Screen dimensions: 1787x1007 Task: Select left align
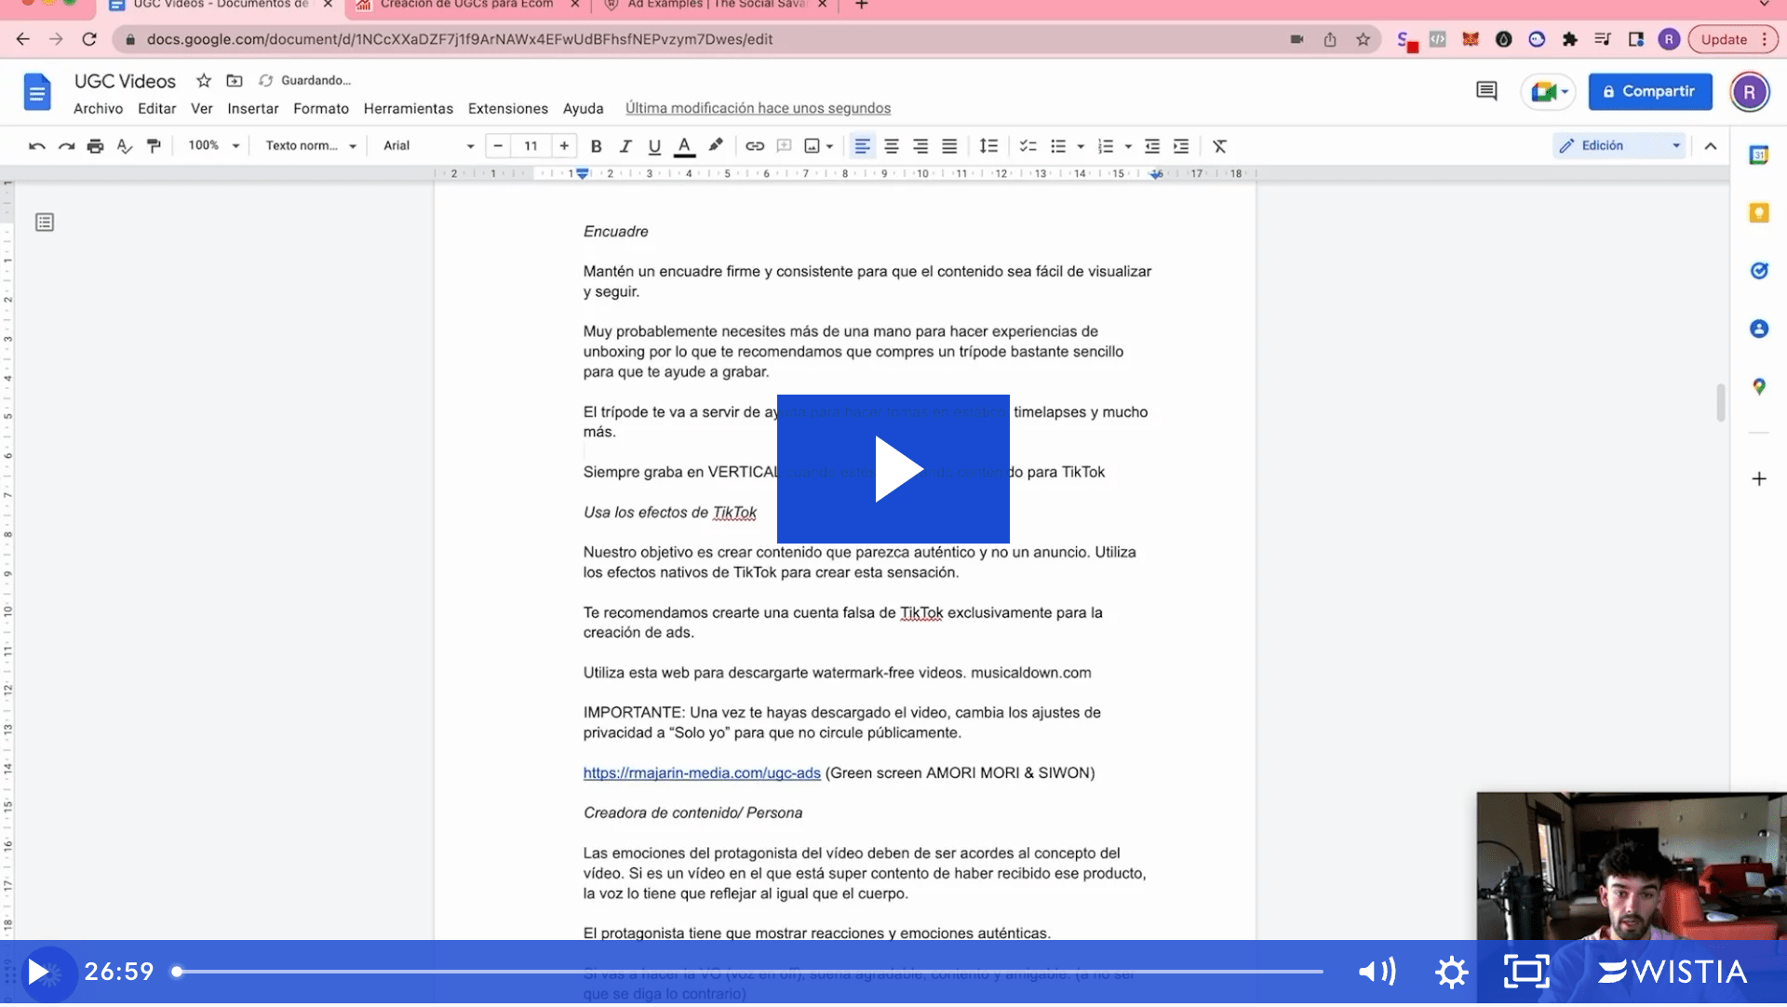863,146
